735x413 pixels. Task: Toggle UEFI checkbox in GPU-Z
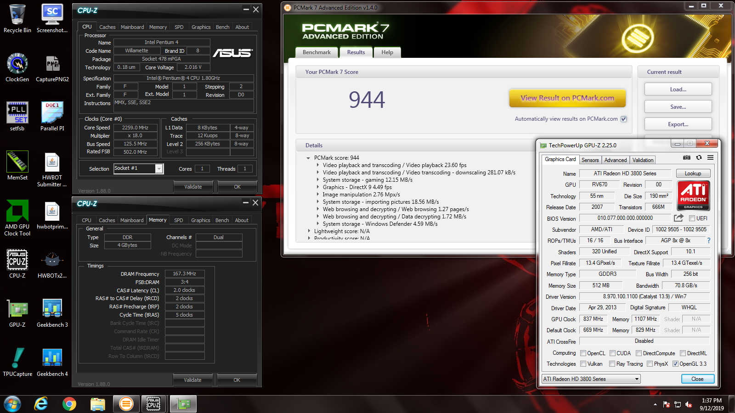[x=692, y=218]
